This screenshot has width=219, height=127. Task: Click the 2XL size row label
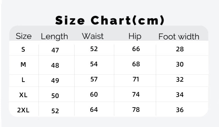pyautogui.click(x=23, y=110)
